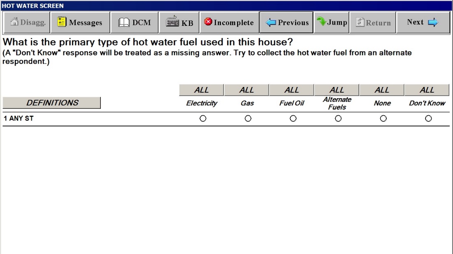Advance using the Next arrow button
453x254 pixels.
point(423,23)
